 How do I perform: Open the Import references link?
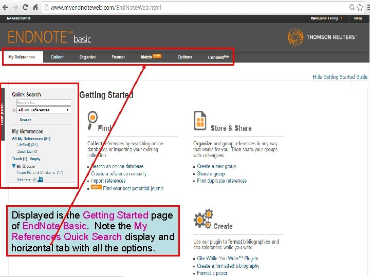[108, 181]
